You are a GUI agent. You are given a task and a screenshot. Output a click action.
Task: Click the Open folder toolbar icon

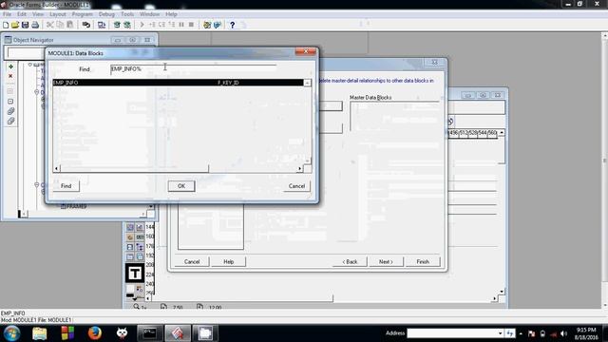15,25
